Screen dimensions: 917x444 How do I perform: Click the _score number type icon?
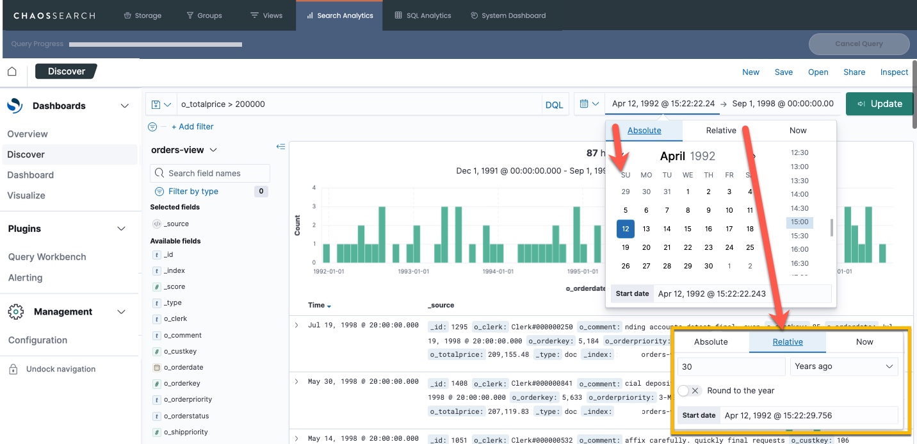click(157, 287)
